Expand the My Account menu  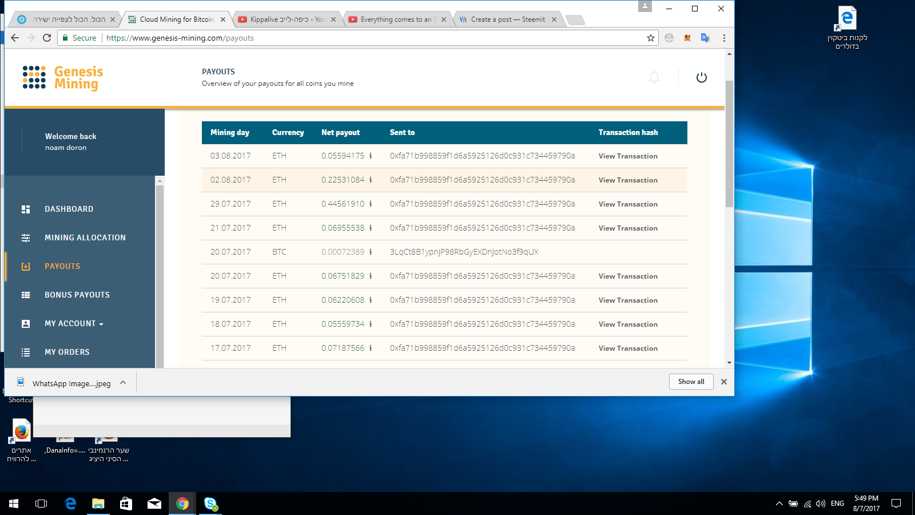(x=74, y=323)
